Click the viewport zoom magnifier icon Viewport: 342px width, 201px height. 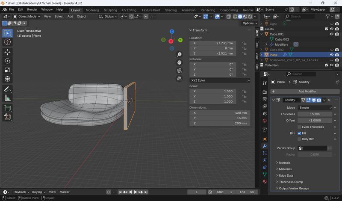[x=179, y=54]
